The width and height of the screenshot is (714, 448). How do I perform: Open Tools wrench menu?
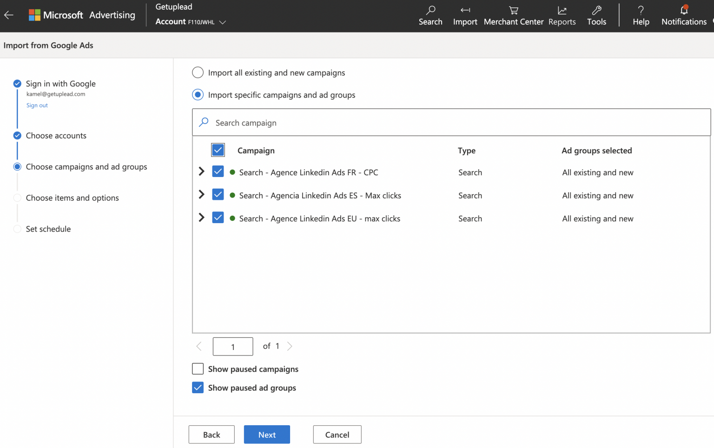click(596, 16)
